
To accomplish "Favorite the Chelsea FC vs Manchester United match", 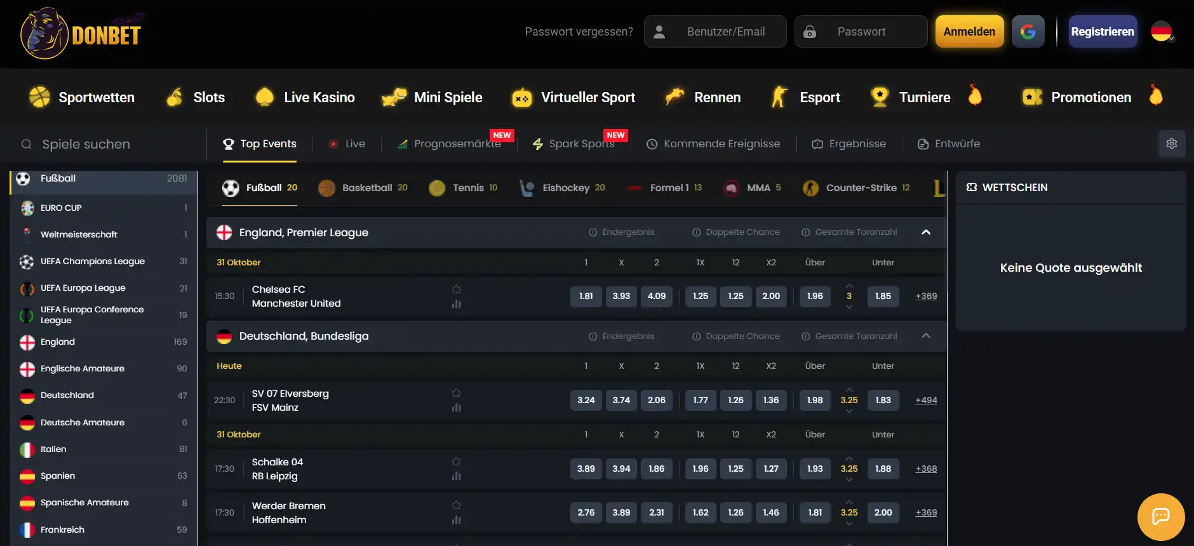I will [456, 289].
